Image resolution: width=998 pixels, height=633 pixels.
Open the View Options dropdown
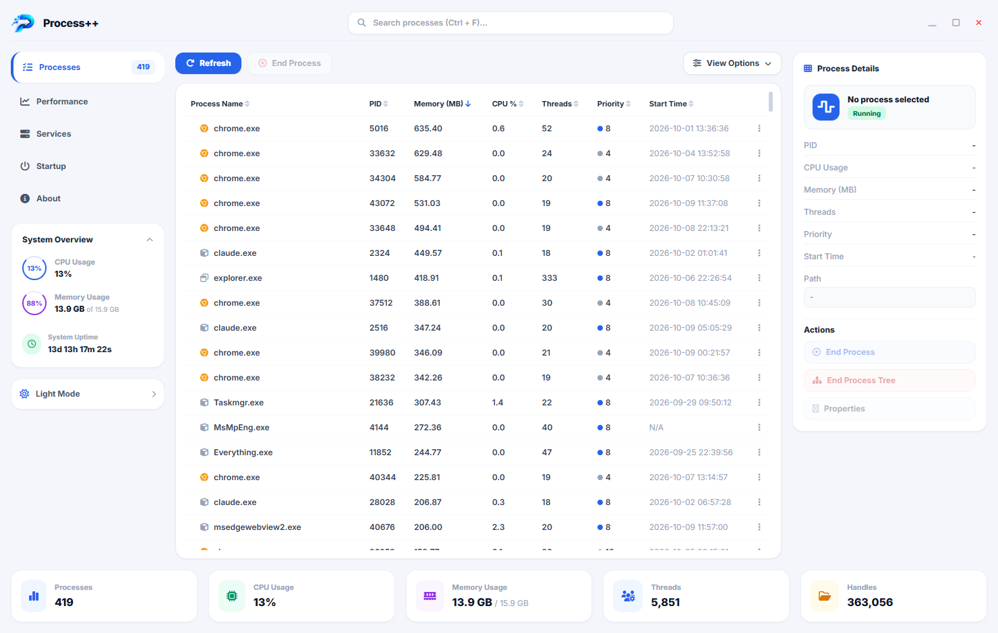pyautogui.click(x=732, y=63)
